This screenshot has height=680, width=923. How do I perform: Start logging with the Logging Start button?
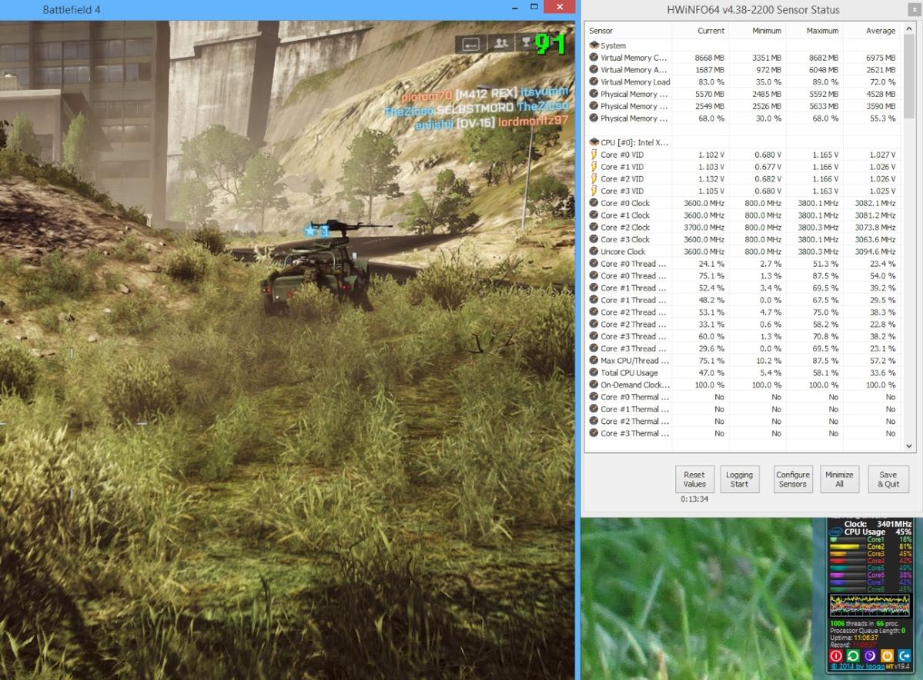[739, 479]
